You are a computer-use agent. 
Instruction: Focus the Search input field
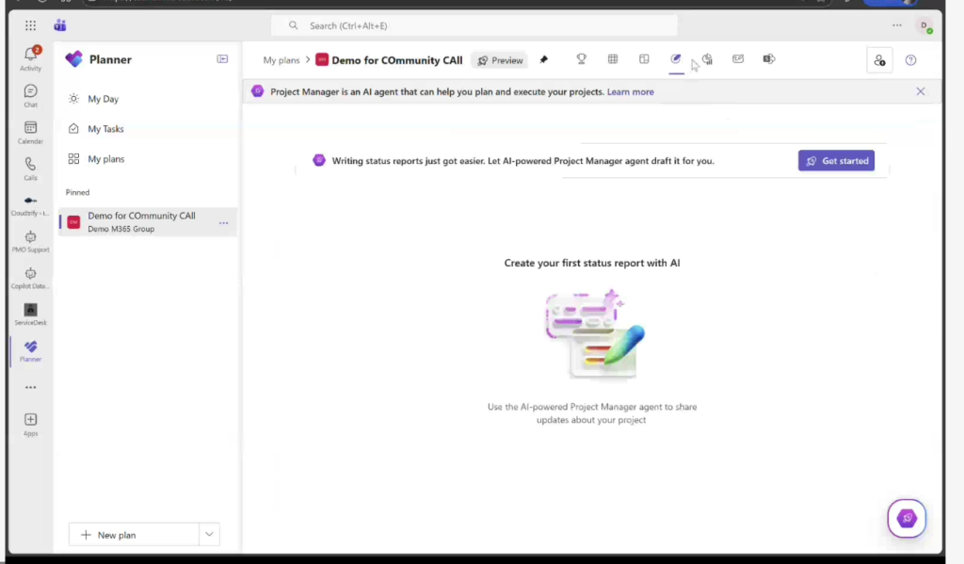click(x=474, y=25)
